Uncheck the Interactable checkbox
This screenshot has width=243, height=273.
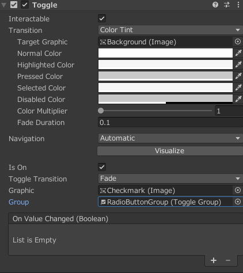point(102,18)
